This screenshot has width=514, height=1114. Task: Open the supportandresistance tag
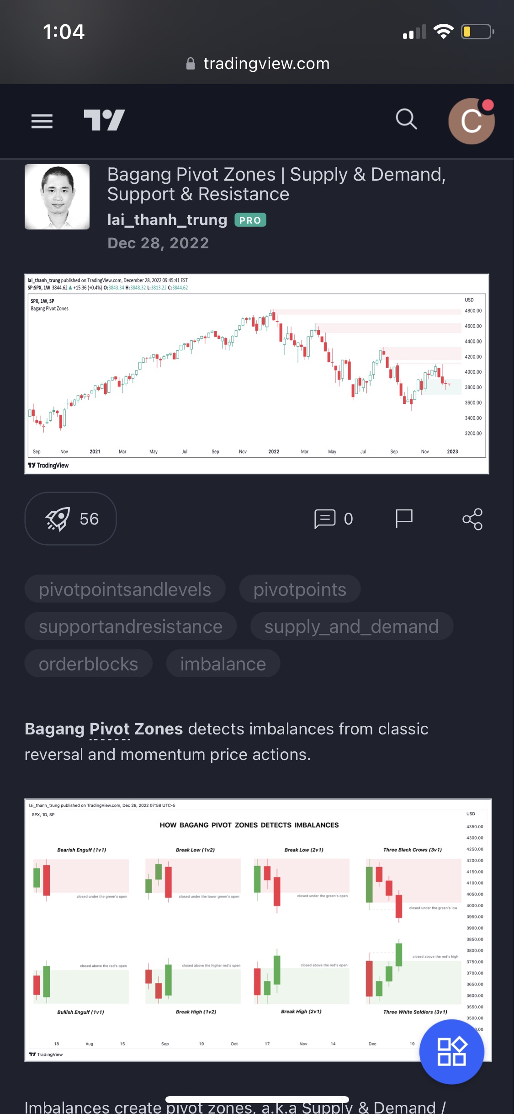point(131,627)
